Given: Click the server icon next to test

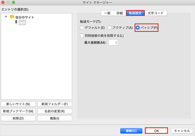Looking at the screenshot, I should tap(16, 22).
